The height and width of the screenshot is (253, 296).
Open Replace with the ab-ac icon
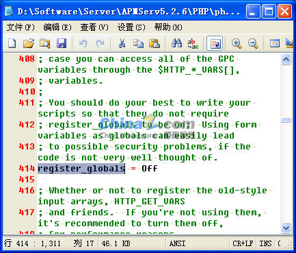(x=193, y=43)
